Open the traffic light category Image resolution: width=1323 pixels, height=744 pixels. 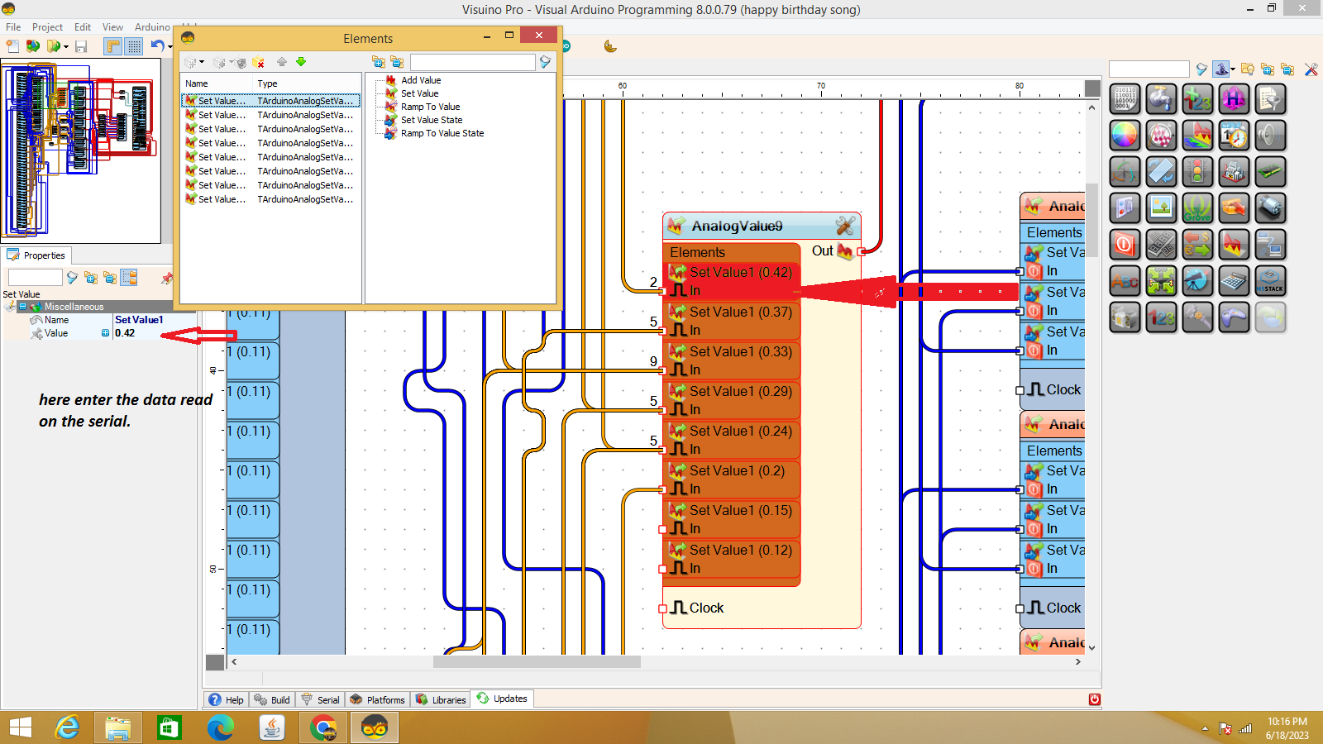(1197, 172)
